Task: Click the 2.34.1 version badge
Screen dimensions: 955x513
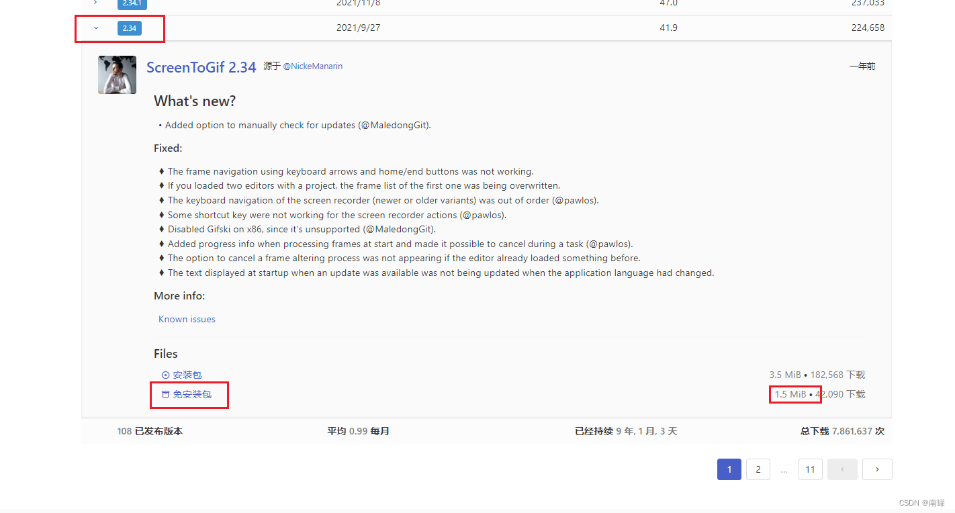Action: pos(132,3)
